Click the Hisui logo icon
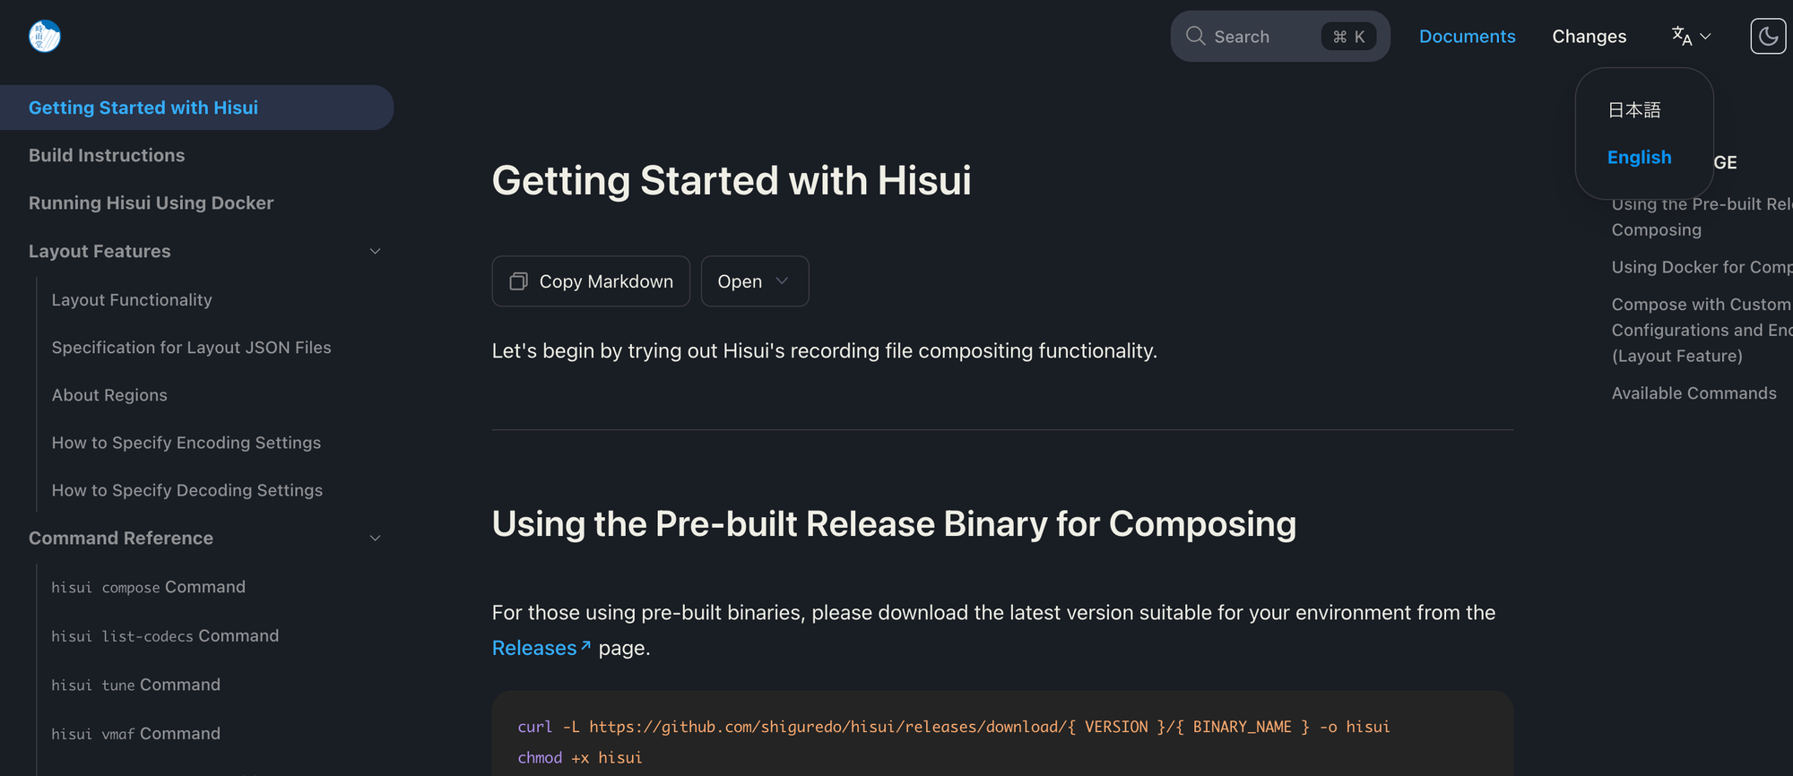Image resolution: width=1793 pixels, height=776 pixels. [45, 37]
